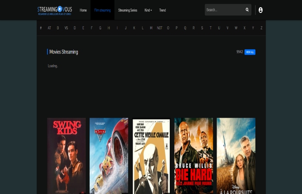302x194 pixels.
Task: Select the Film streaming tab
Action: (x=103, y=10)
